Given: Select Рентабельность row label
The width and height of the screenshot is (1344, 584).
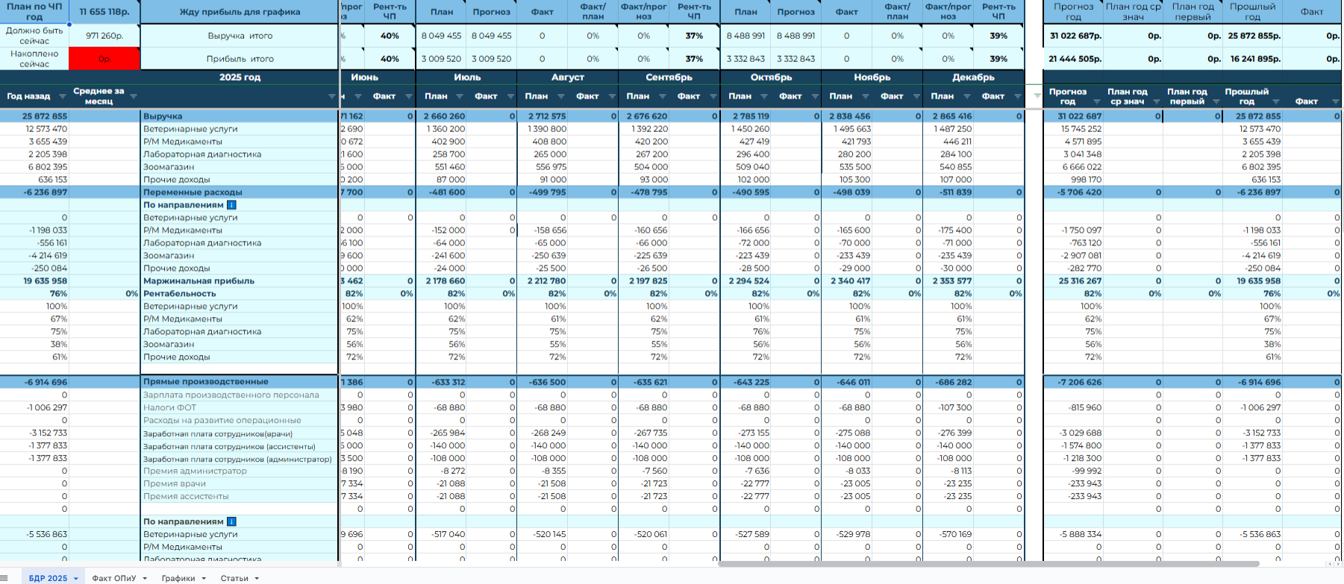Looking at the screenshot, I should pyautogui.click(x=240, y=294).
